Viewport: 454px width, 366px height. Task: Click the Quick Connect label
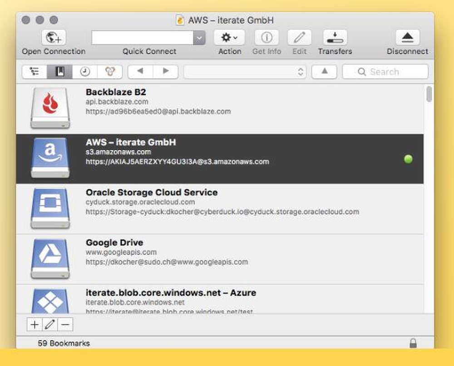[149, 52]
